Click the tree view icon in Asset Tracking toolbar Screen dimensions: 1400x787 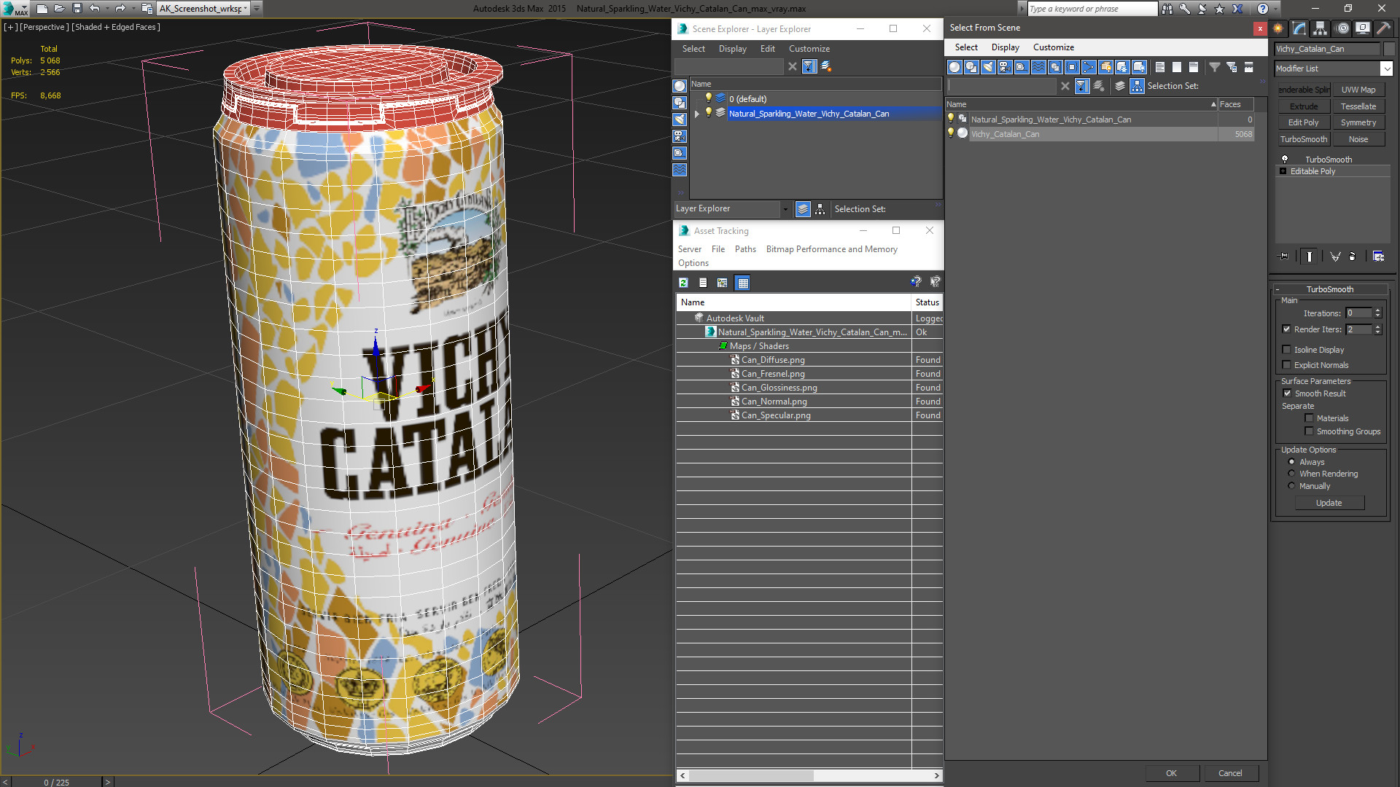(722, 283)
